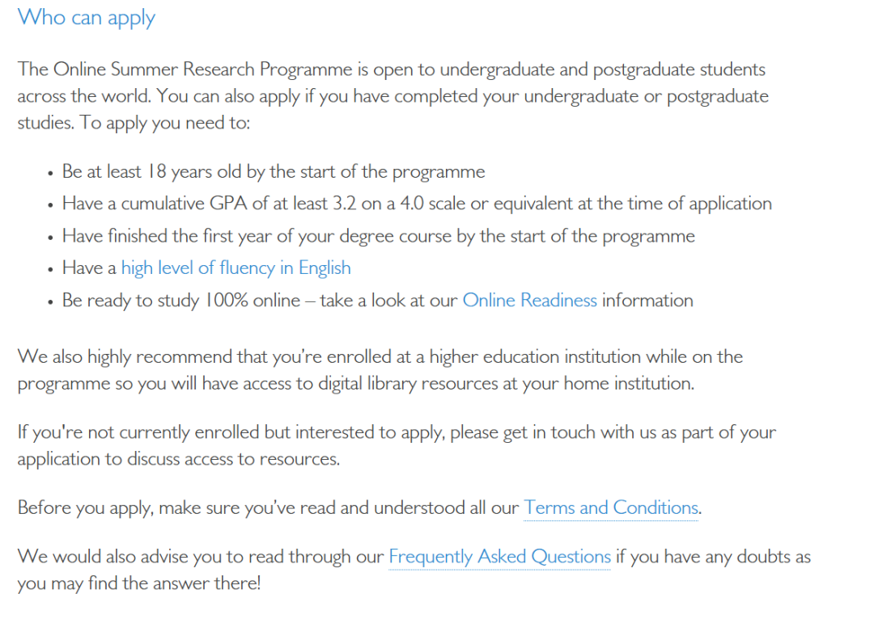Viewport: 874px width, 619px height.
Task: Select the finished first year of degree bullet
Action: coord(378,236)
